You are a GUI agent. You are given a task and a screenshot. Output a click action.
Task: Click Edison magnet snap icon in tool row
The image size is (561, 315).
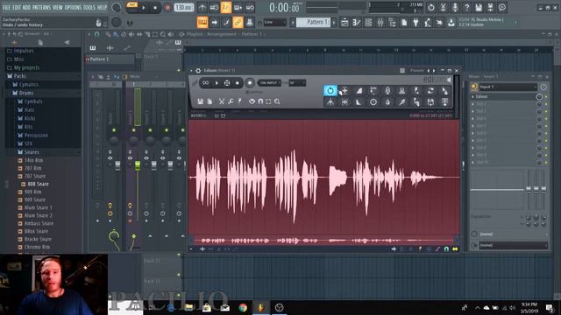tap(260, 101)
